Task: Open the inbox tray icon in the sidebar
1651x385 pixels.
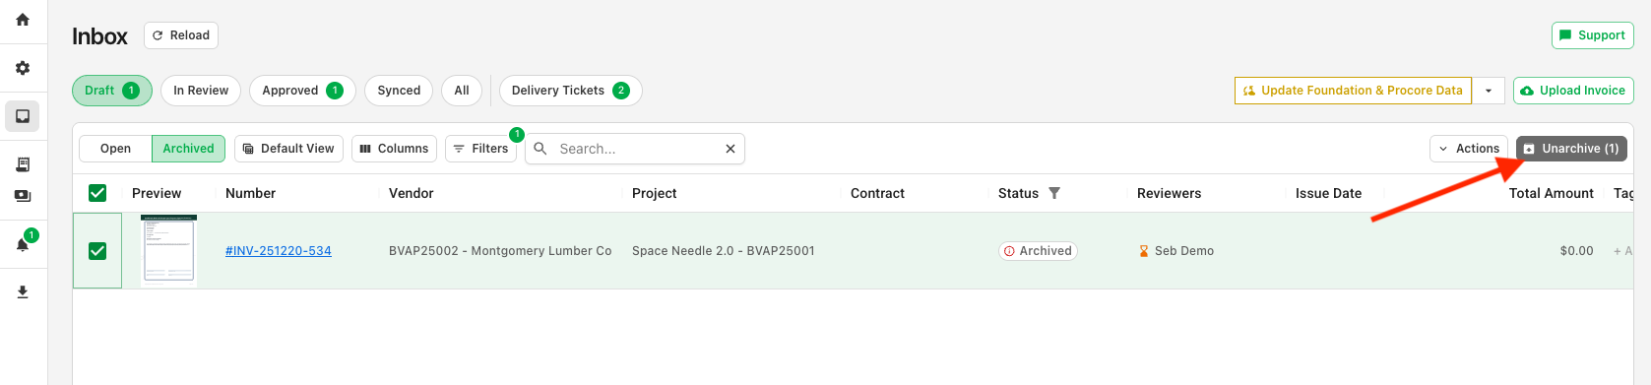Action: click(23, 116)
